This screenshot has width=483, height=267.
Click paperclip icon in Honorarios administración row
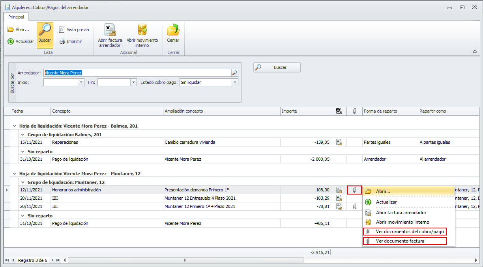tap(354, 190)
